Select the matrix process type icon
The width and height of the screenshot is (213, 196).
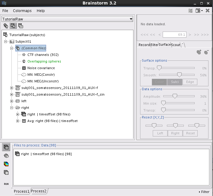click(x=6, y=173)
